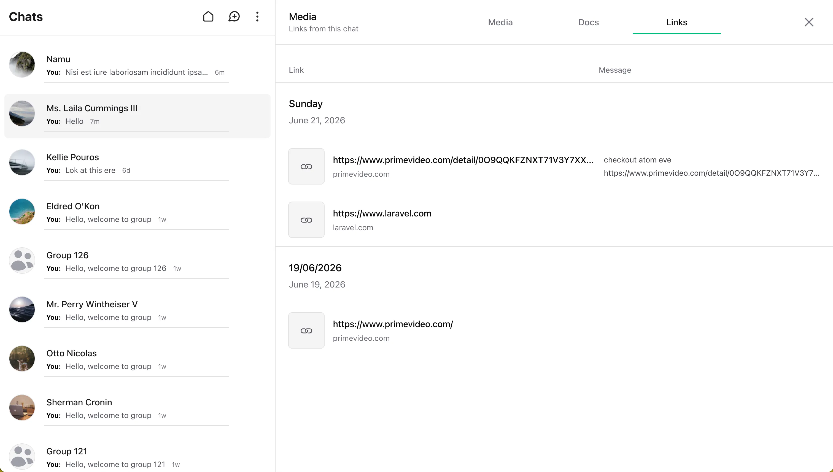Click the 'laravel.com' domain label
The height and width of the screenshot is (472, 833).
click(x=353, y=227)
